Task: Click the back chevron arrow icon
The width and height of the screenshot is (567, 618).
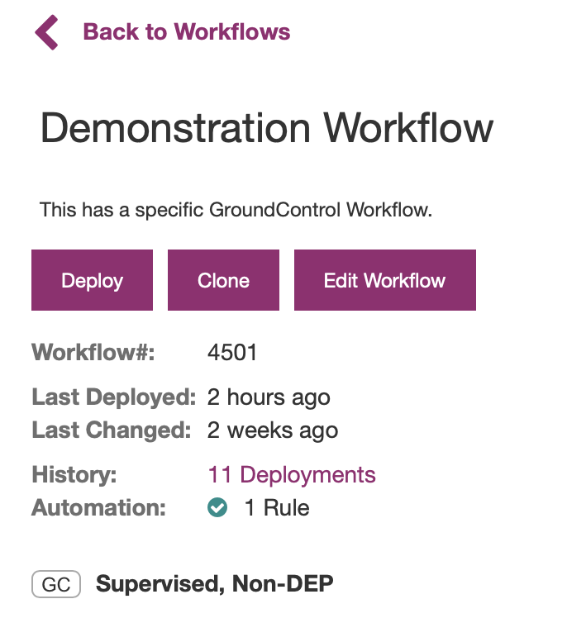Action: [47, 32]
